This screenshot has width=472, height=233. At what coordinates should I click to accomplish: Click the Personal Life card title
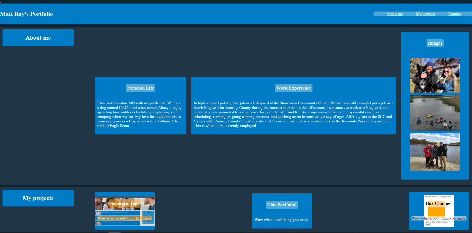[140, 88]
